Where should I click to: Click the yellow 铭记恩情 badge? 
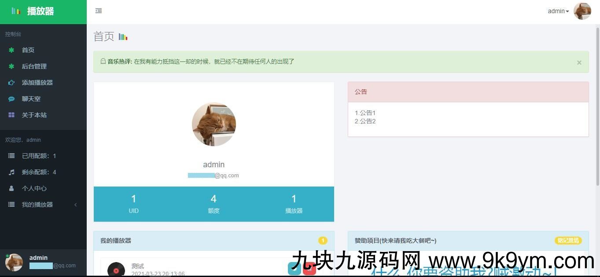568,241
